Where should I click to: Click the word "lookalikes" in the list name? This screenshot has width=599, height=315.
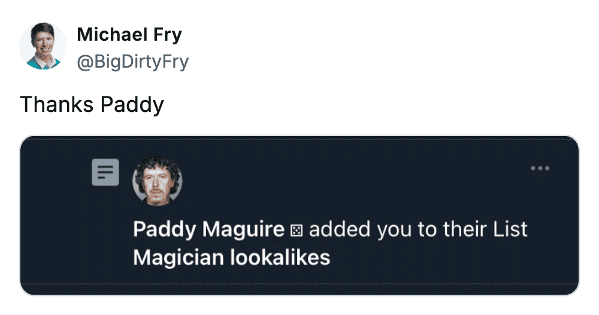click(x=280, y=258)
